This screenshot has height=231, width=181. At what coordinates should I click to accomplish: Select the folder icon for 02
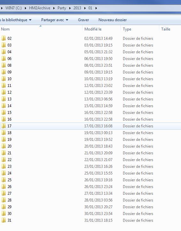[4, 38]
